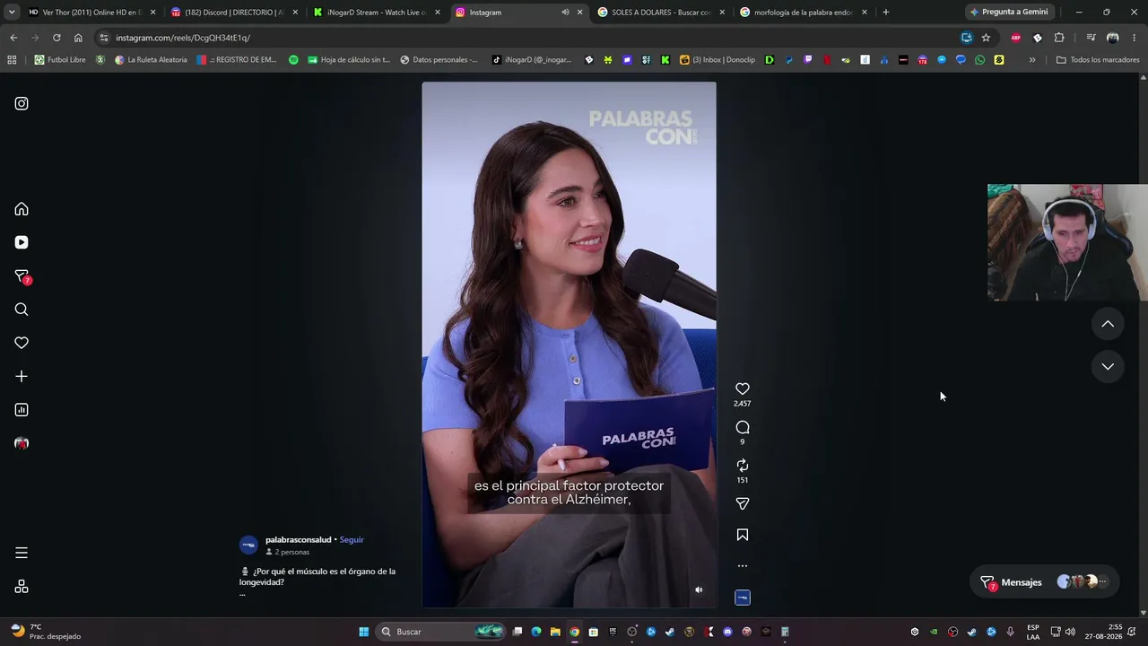This screenshot has height=646, width=1148.
Task: Repost the reel with the arrows icon
Action: (x=743, y=466)
